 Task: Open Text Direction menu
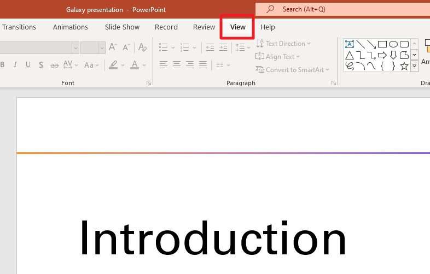(x=283, y=44)
